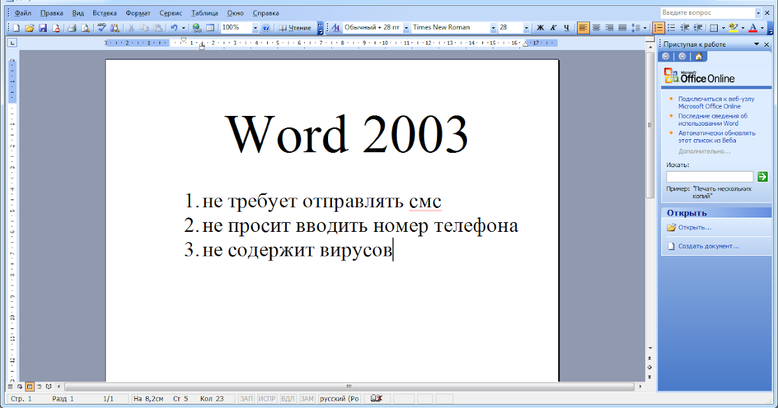778x408 pixels.
Task: Toggle the numbered list button
Action: (659, 28)
